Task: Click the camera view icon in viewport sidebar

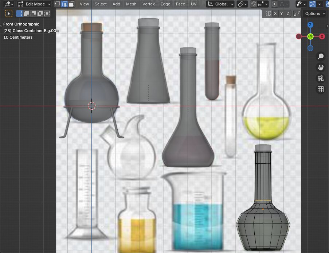Action: tap(320, 78)
